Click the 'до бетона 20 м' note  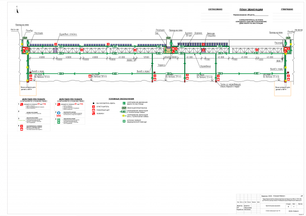tap(99, 76)
